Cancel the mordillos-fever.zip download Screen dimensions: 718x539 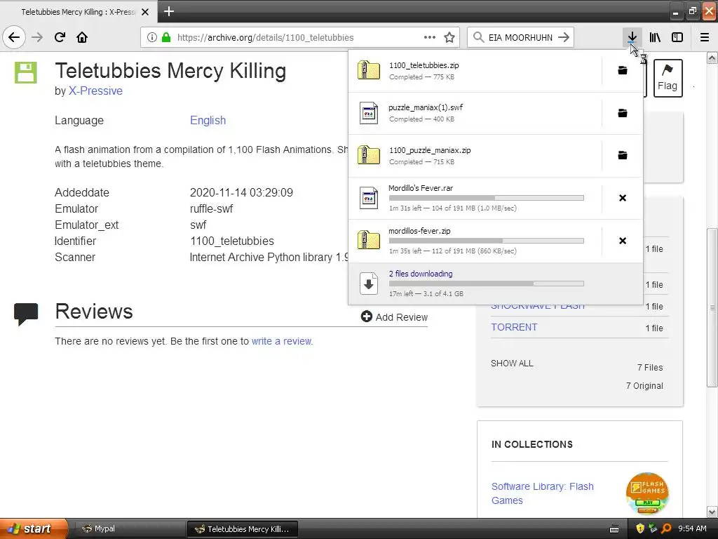pyautogui.click(x=623, y=241)
